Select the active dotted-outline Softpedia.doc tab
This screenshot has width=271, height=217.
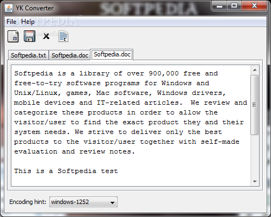112,54
